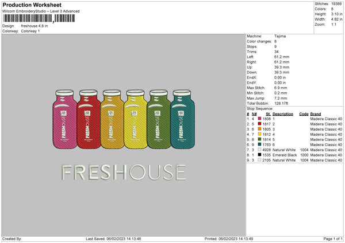Click the Max Jump value 7.2 mm
The width and height of the screenshot is (345, 243).
tap(281, 98)
